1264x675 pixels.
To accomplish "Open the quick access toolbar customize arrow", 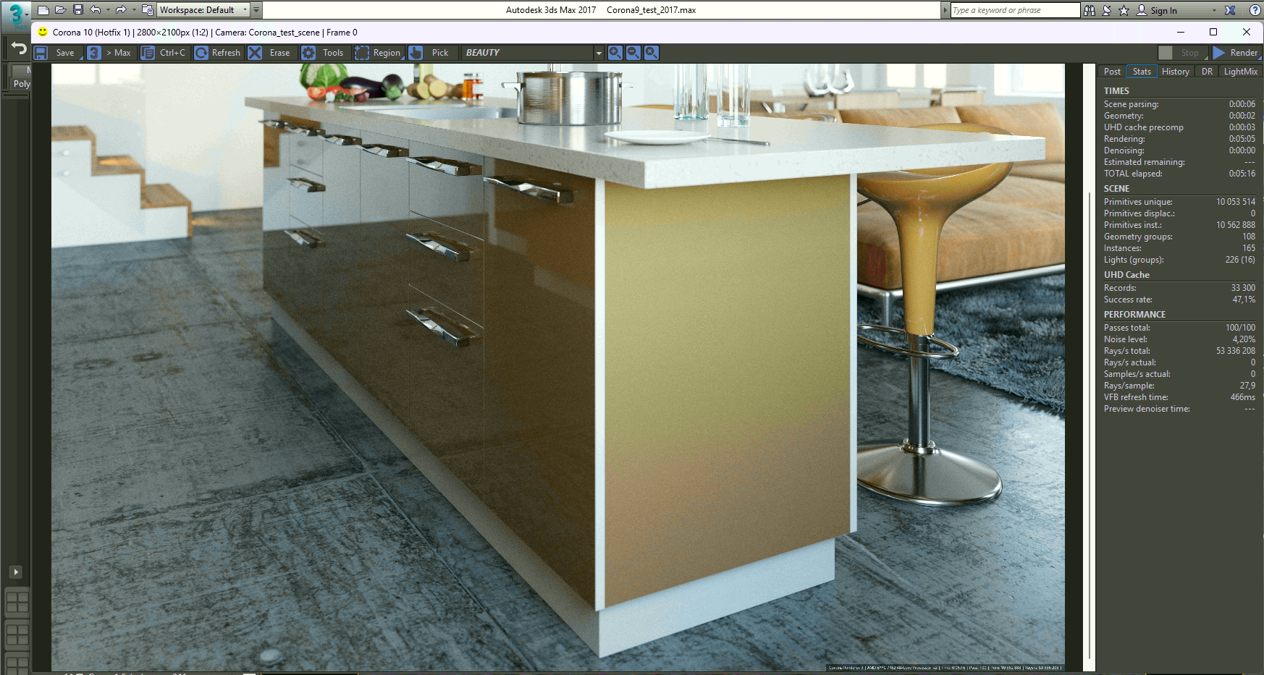I will [x=256, y=10].
